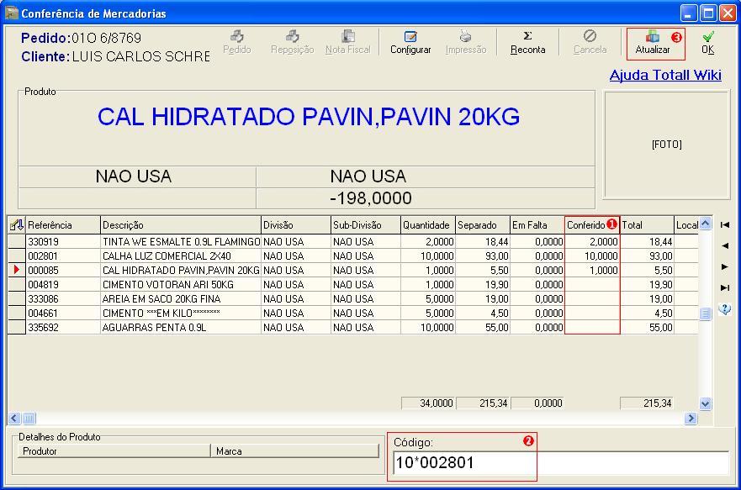Click reference cell 000085
This screenshot has width=741, height=490.
[x=63, y=271]
